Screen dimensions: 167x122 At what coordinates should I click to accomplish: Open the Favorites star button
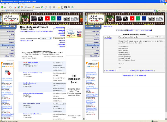point(36,7)
